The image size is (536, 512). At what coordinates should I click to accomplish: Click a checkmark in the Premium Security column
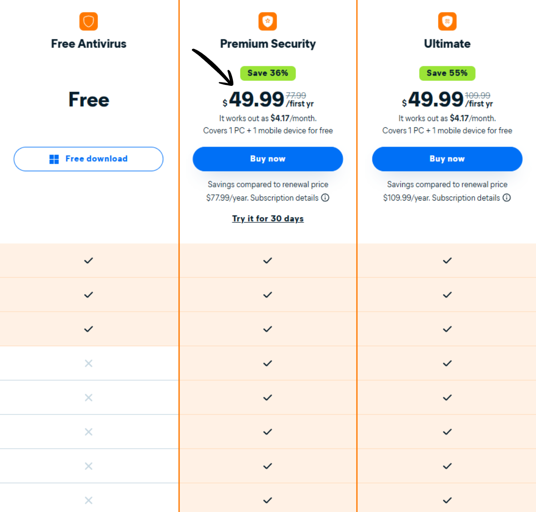click(x=268, y=363)
